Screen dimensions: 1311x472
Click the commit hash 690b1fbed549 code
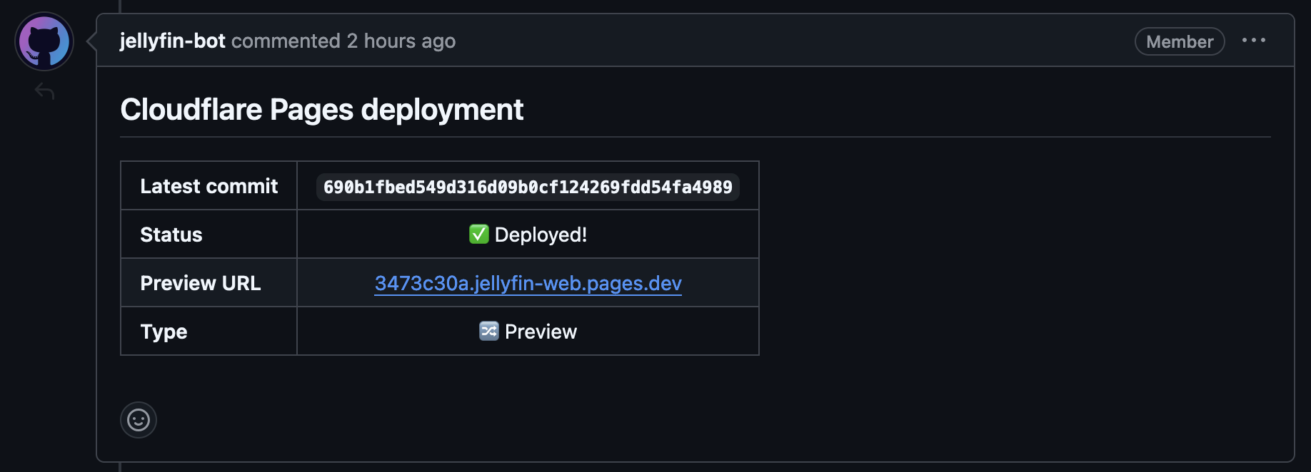coord(527,187)
